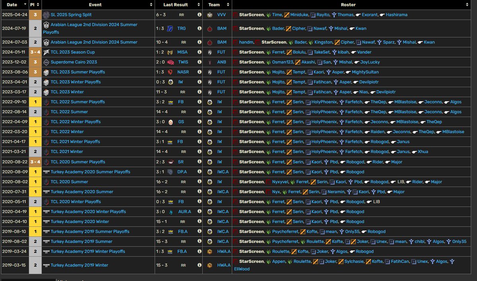Click the GS opponent team logo
The height and width of the screenshot is (281, 477).
click(x=170, y=122)
